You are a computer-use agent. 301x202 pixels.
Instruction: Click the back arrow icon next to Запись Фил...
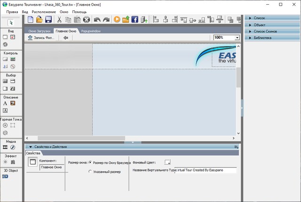tap(66, 38)
